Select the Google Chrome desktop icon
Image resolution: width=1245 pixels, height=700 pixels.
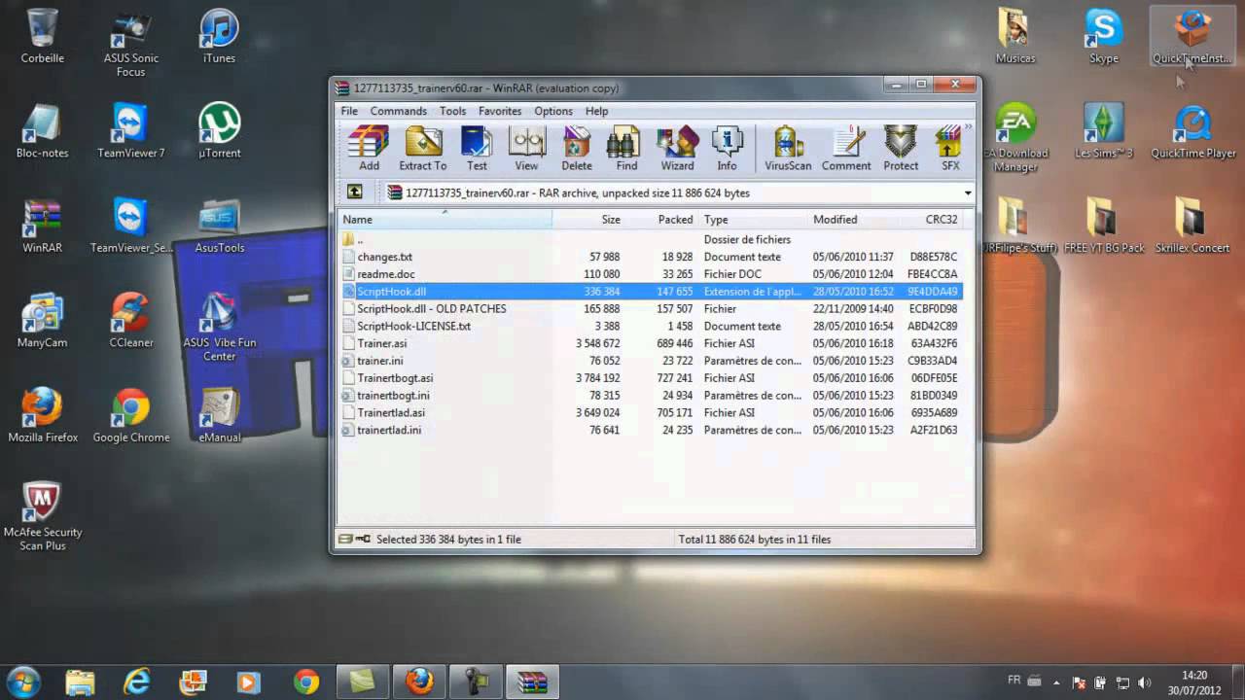pos(130,415)
